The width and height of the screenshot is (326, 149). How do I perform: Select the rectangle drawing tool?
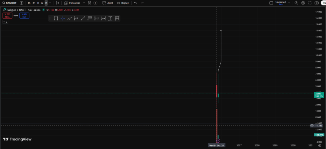[56, 18]
